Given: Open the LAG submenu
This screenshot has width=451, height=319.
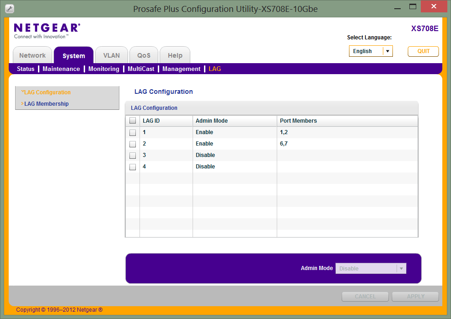Looking at the screenshot, I should click(x=215, y=69).
